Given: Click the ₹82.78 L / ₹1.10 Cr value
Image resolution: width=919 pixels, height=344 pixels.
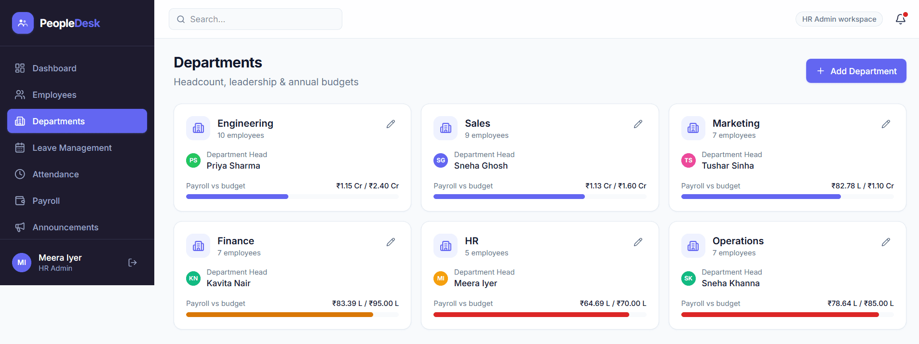Looking at the screenshot, I should [863, 186].
